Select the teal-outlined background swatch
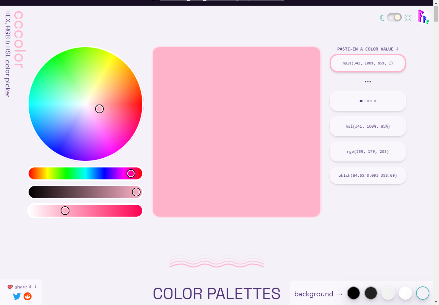This screenshot has height=305, width=439. [x=423, y=293]
